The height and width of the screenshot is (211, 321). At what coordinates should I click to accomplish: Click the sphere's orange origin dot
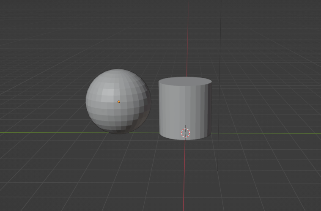119,101
